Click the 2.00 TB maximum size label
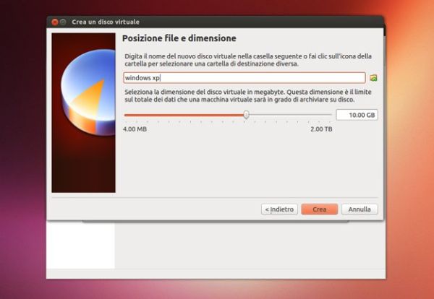Viewport: 434px width, 299px height. pos(321,129)
